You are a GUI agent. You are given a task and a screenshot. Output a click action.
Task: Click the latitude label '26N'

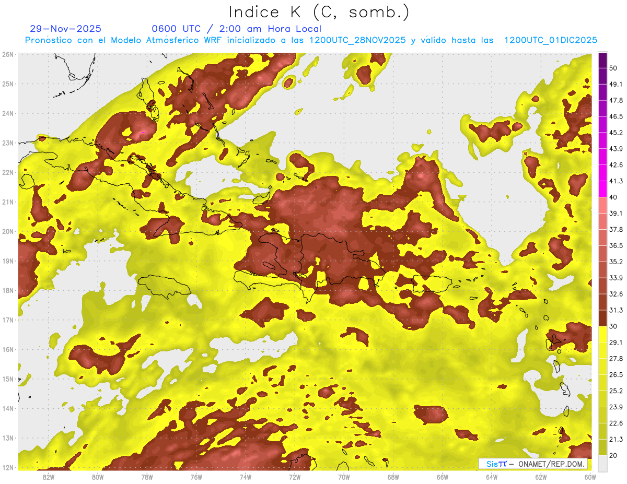pos(8,54)
